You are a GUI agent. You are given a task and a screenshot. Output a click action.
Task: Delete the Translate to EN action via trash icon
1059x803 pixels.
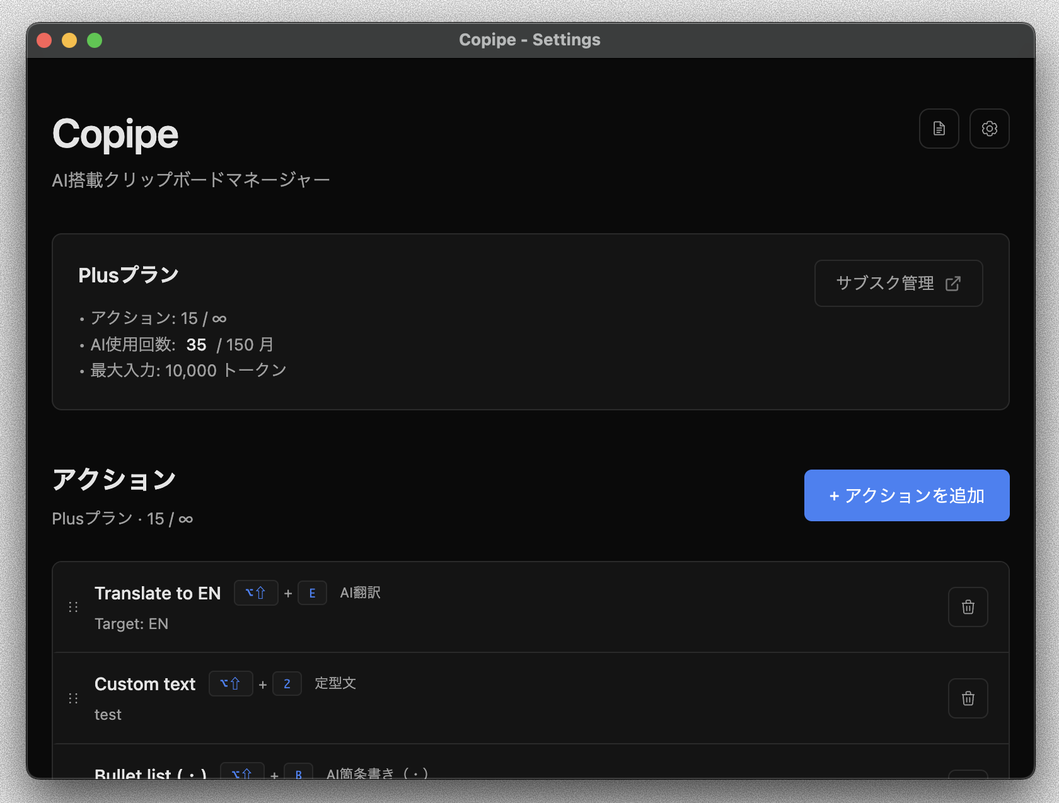point(968,607)
